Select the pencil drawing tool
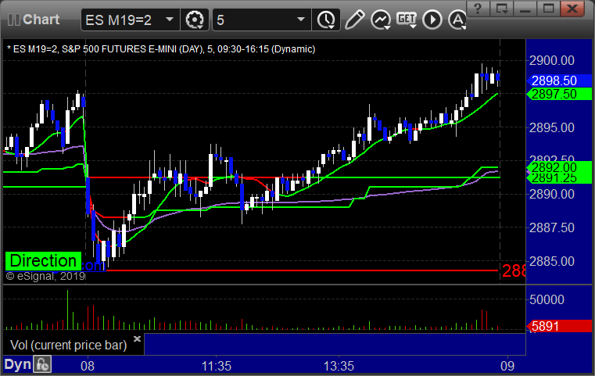This screenshot has height=376, width=595. click(353, 19)
